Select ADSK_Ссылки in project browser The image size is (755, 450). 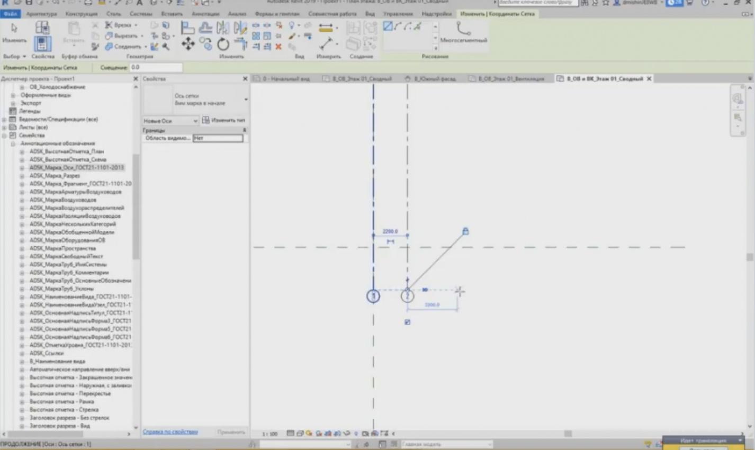(47, 353)
